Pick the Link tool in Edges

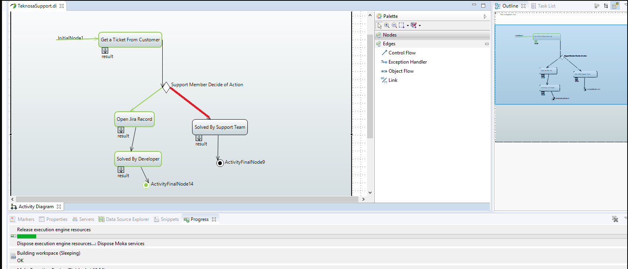pyautogui.click(x=393, y=80)
